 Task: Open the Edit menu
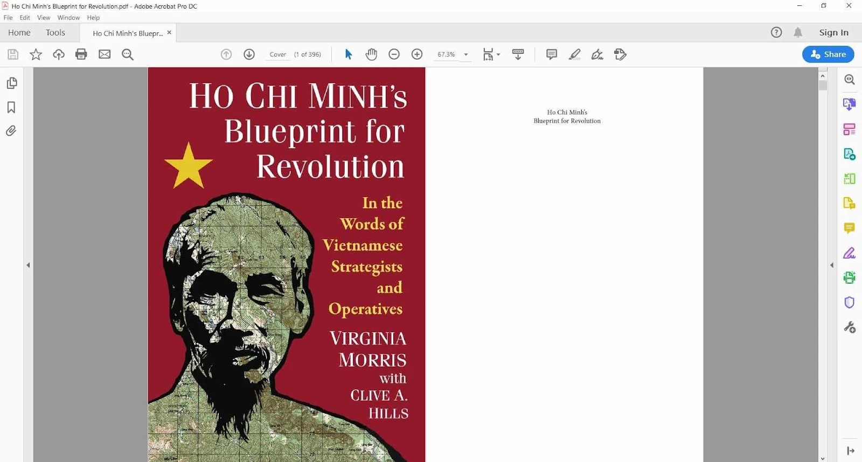[x=25, y=18]
